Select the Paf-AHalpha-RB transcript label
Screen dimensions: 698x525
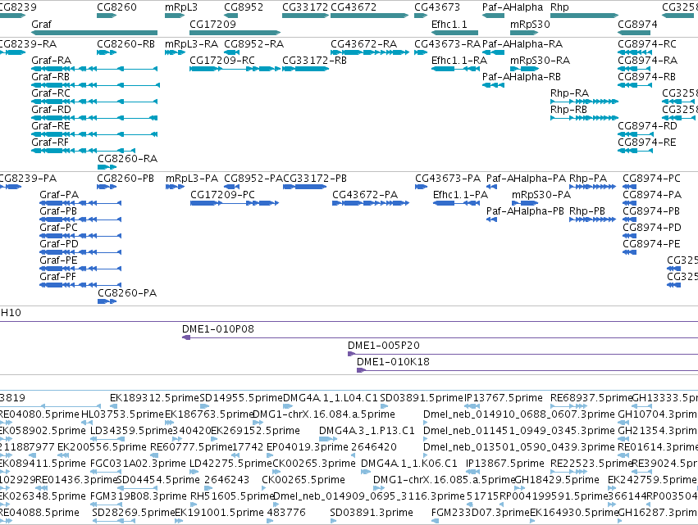pos(522,77)
